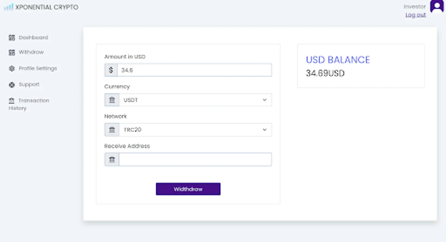
Task: Click the Withdraw sidebar icon
Action: point(12,52)
